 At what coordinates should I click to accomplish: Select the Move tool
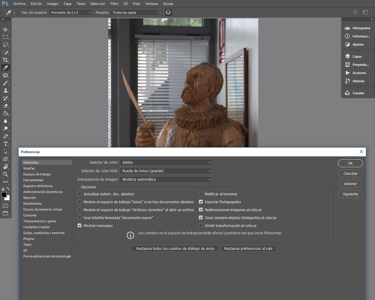tap(5, 30)
